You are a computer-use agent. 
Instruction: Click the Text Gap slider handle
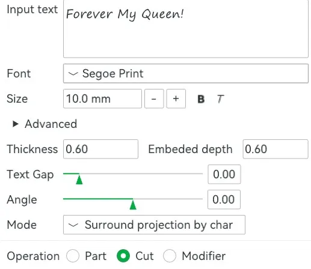tap(79, 180)
